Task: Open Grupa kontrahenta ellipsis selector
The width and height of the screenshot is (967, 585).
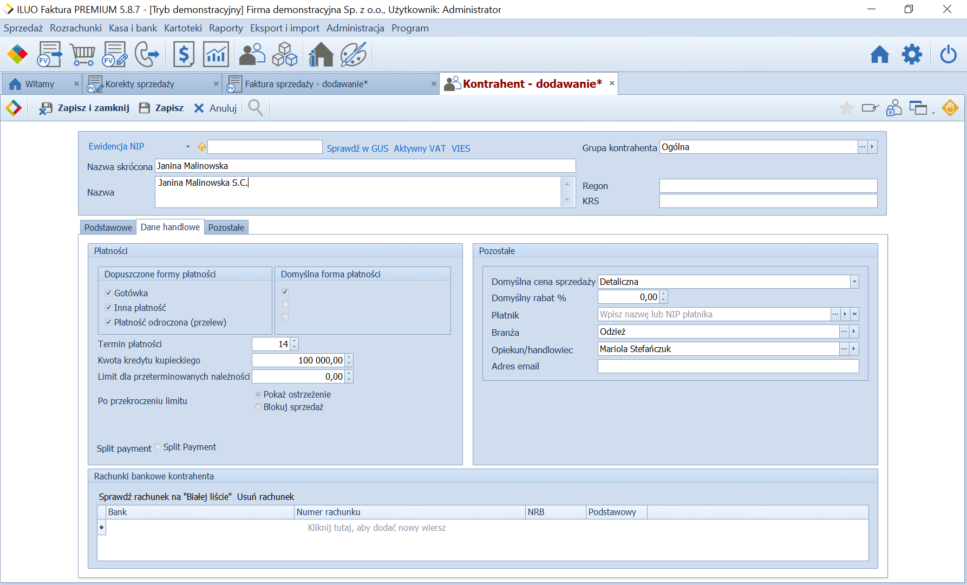Action: pos(863,147)
